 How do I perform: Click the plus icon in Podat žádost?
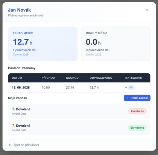(x=128, y=98)
